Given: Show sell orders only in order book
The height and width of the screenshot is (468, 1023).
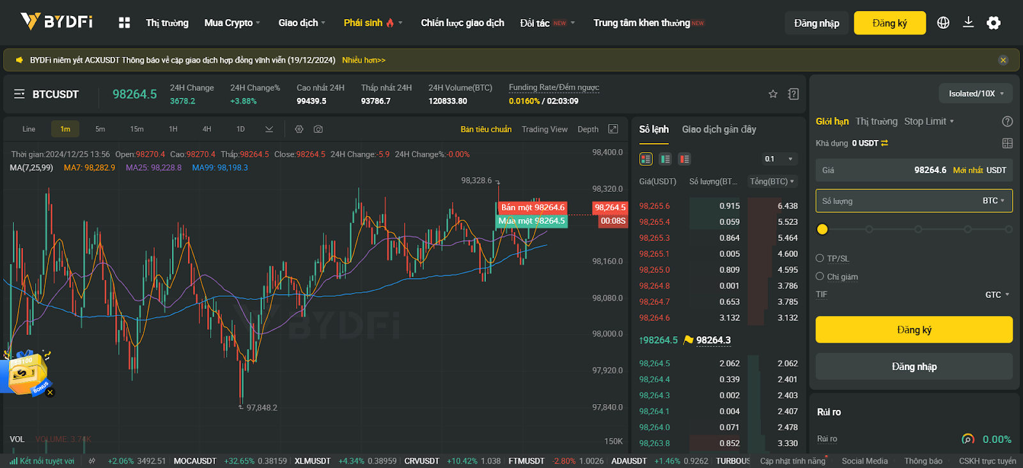Looking at the screenshot, I should (685, 159).
